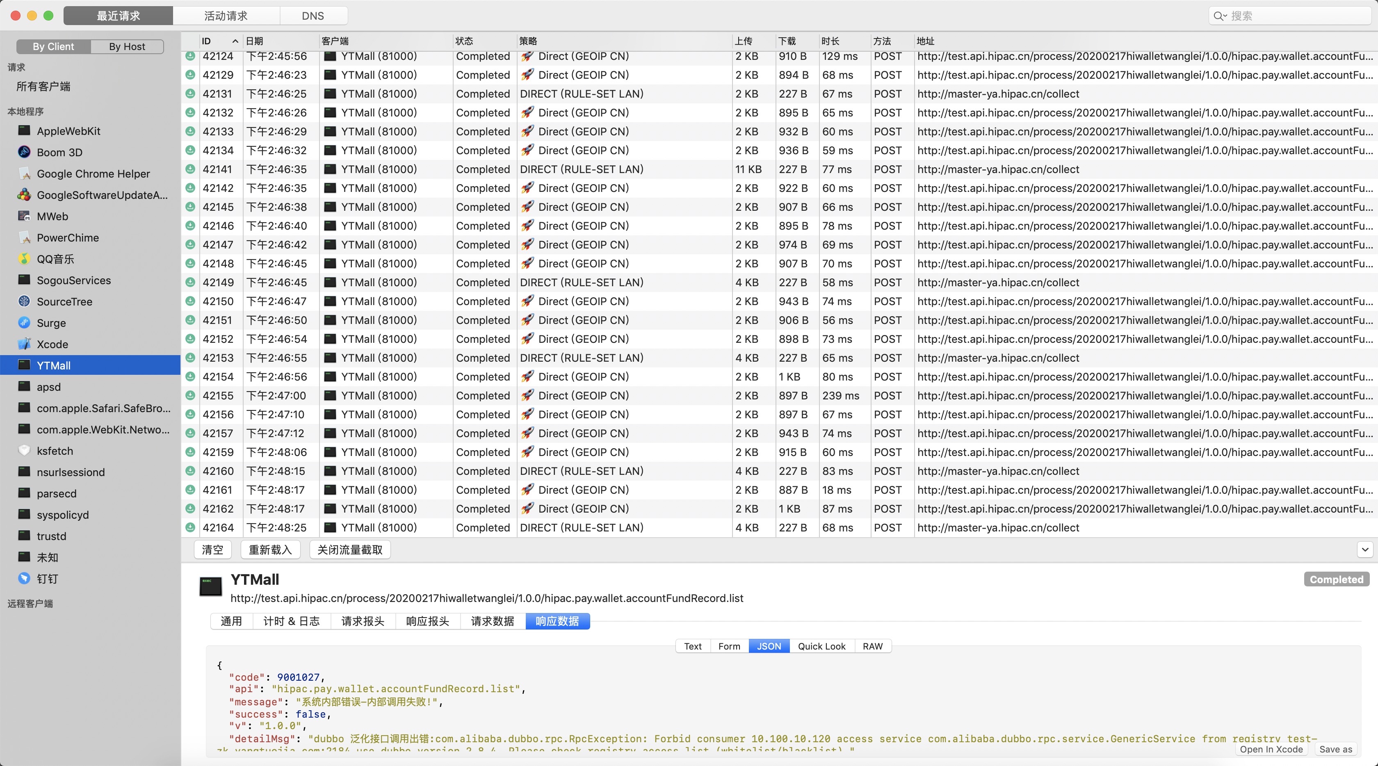Viewport: 1378px width, 766px height.
Task: Click the Surge app icon in client list
Action: [24, 323]
